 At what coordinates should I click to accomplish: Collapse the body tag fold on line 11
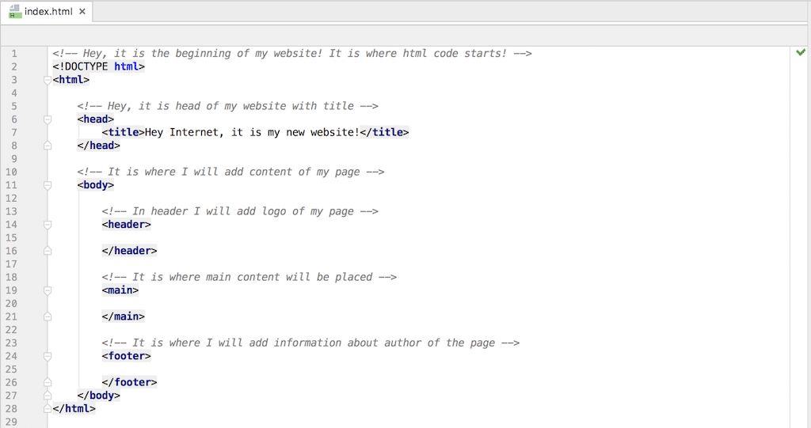point(47,185)
